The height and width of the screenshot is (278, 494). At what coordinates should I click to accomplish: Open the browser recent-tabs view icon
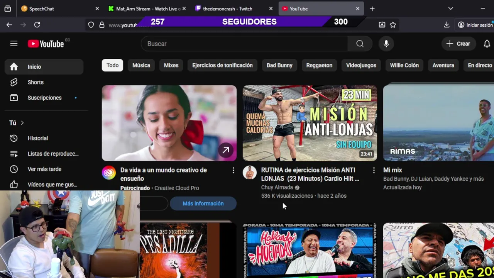coord(8,8)
